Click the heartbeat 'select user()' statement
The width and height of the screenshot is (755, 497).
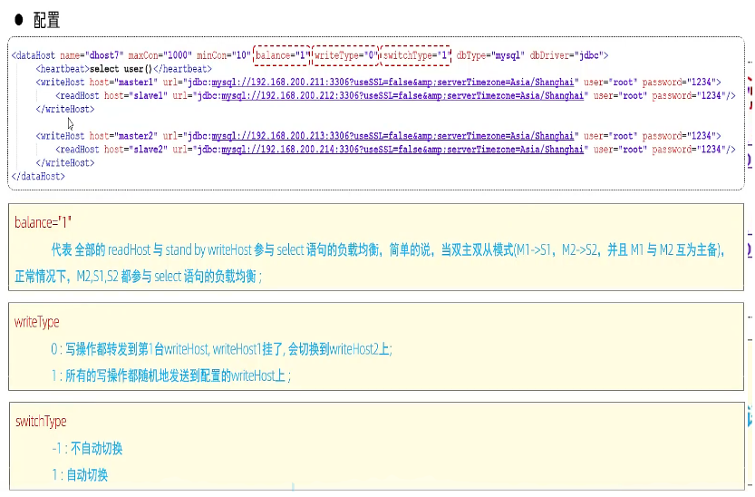coord(121,69)
